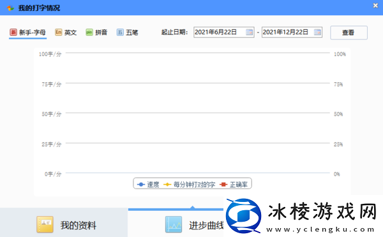Toggle the 速度 legend series
Viewport: 383px width, 237px height.
(x=148, y=185)
